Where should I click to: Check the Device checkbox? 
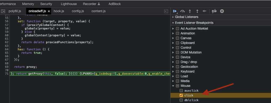click(177, 57)
